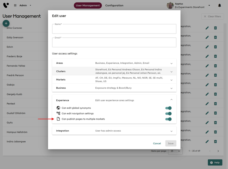Screen dimensions: 228x169
Task: Go to previous page of users
Action: coord(210,151)
